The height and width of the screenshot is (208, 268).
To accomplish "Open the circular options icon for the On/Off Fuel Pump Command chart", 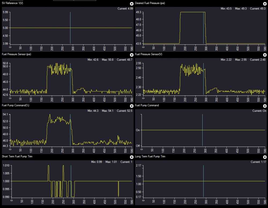I will click(x=265, y=106).
